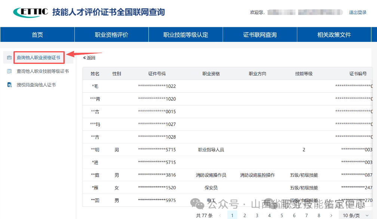This screenshot has height=219, width=377.
Task: Select 授权码查询他人证书 in sidebar
Action: click(36, 85)
